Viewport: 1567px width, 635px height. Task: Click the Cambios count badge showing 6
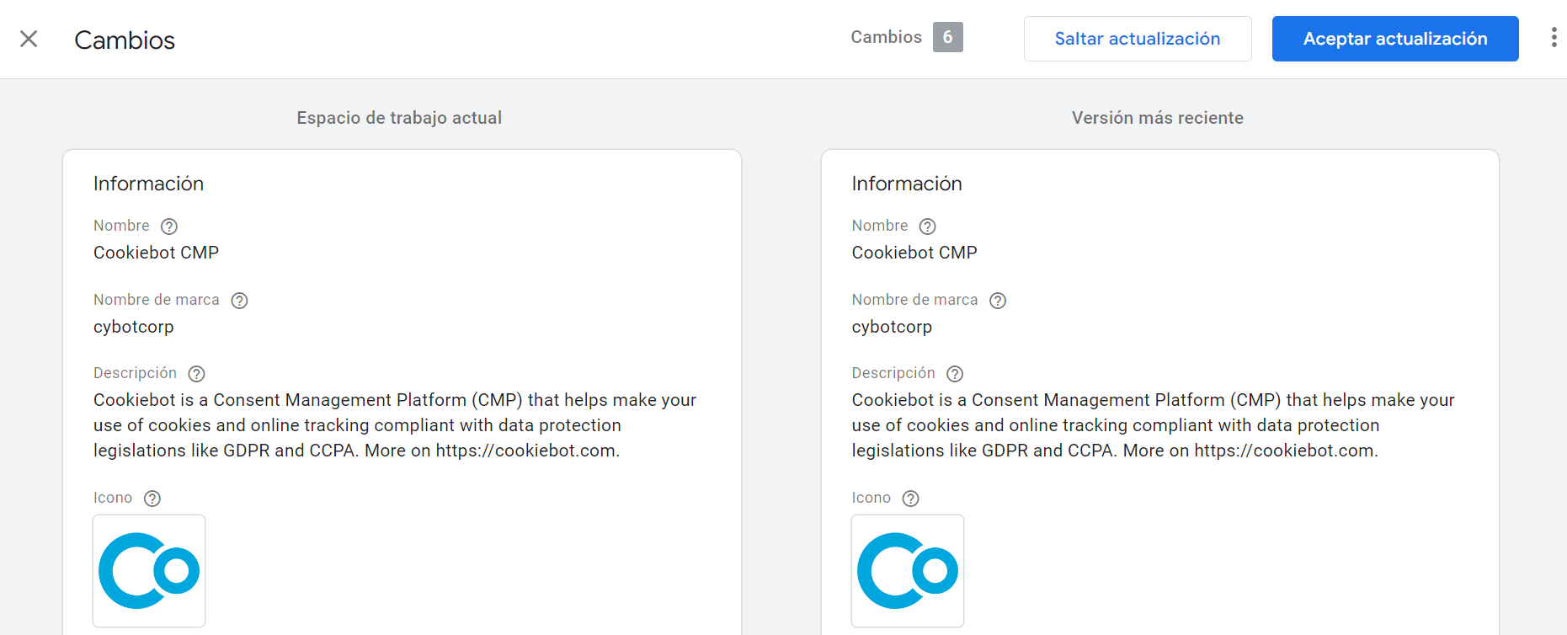tap(948, 37)
